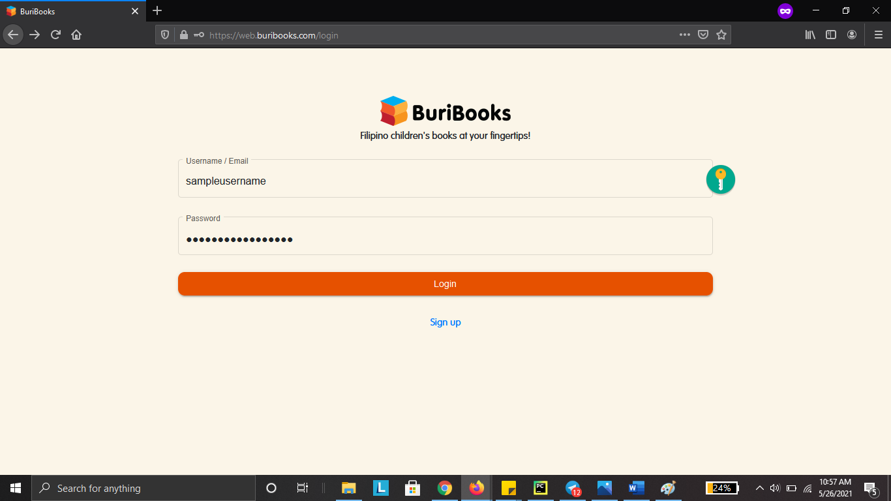Click the Search for anything taskbar box

(143, 488)
